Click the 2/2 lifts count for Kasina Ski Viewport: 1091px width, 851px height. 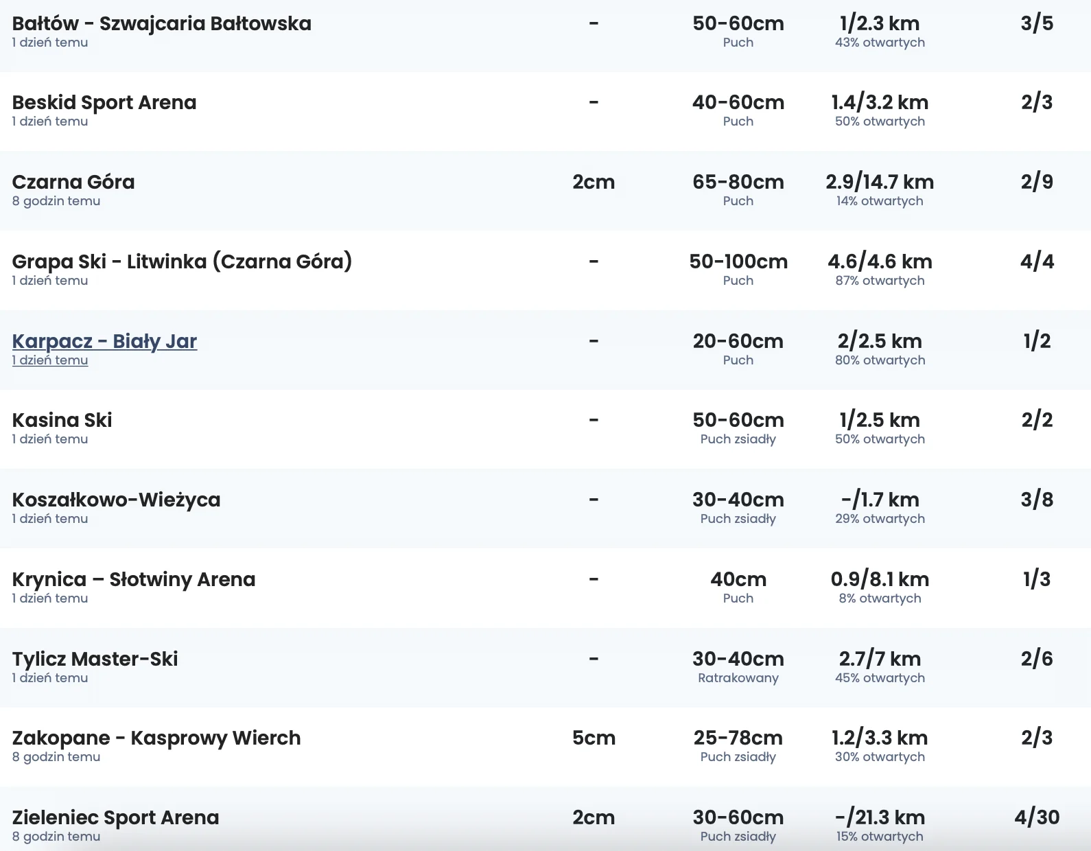(x=1037, y=420)
